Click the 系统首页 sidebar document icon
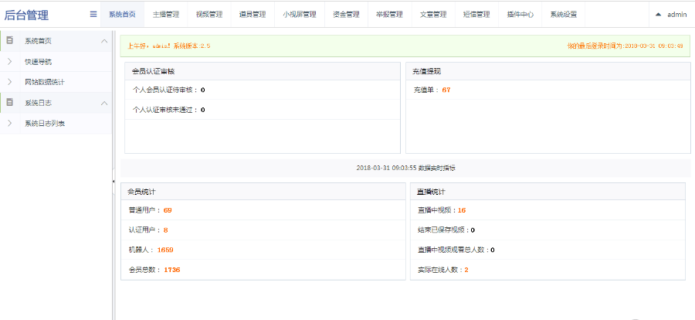The image size is (695, 320). tap(10, 41)
